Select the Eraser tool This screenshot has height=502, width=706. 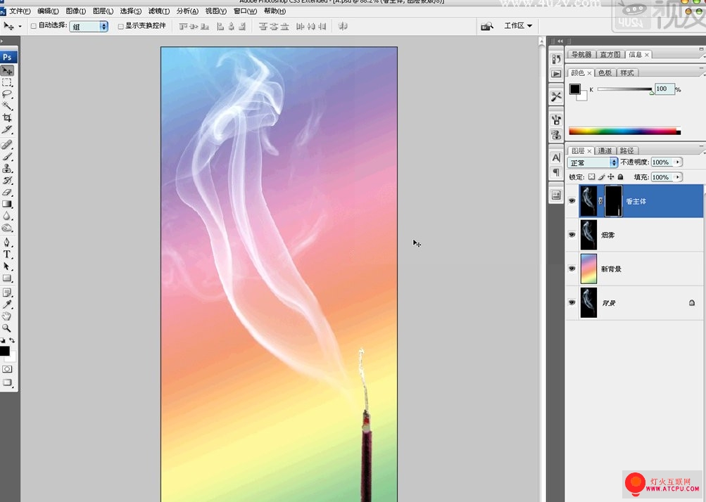coord(7,192)
